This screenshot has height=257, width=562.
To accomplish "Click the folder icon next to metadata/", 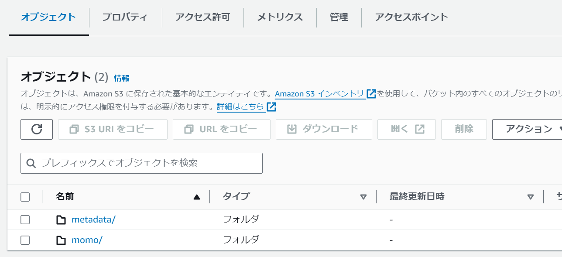I will point(61,220).
